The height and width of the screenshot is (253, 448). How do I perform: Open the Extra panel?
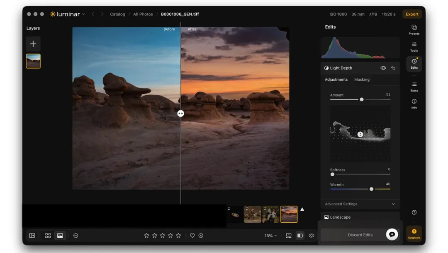click(414, 87)
